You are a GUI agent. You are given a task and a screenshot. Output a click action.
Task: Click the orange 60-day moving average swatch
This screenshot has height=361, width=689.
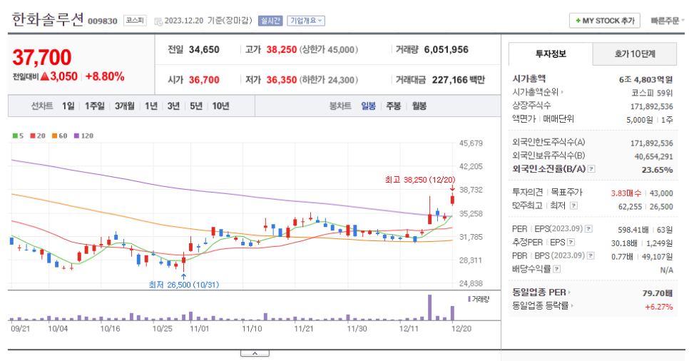(x=54, y=136)
